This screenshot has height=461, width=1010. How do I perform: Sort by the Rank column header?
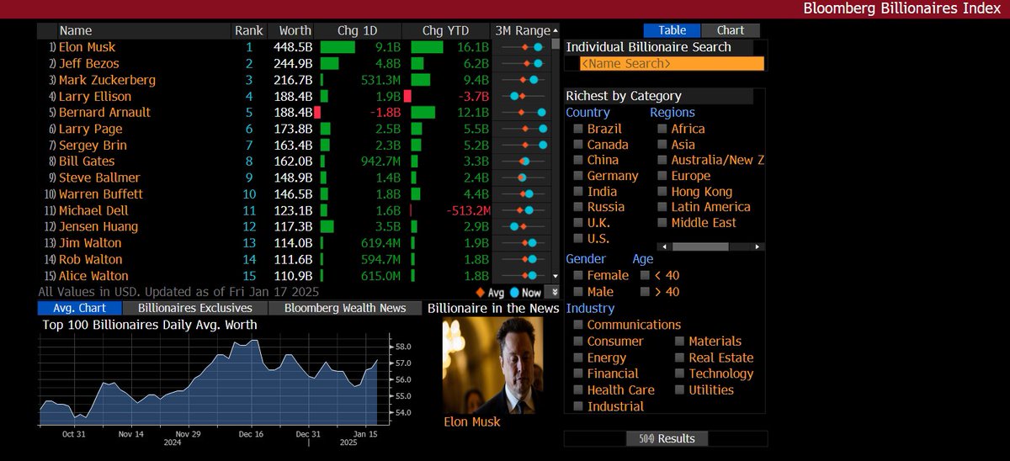tap(249, 30)
